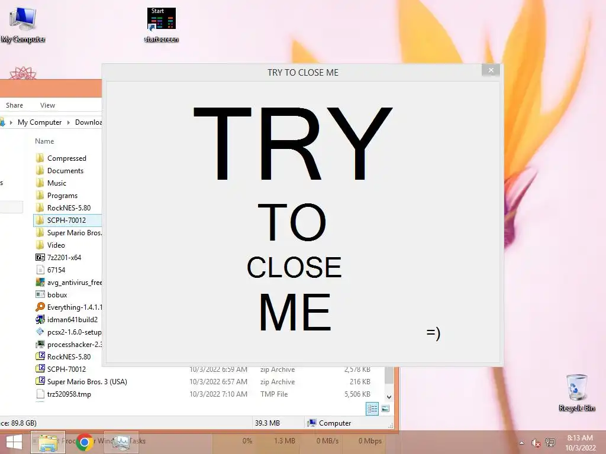Select the processhacker-2.3 installer icon
This screenshot has width=606, height=454.
coord(40,344)
